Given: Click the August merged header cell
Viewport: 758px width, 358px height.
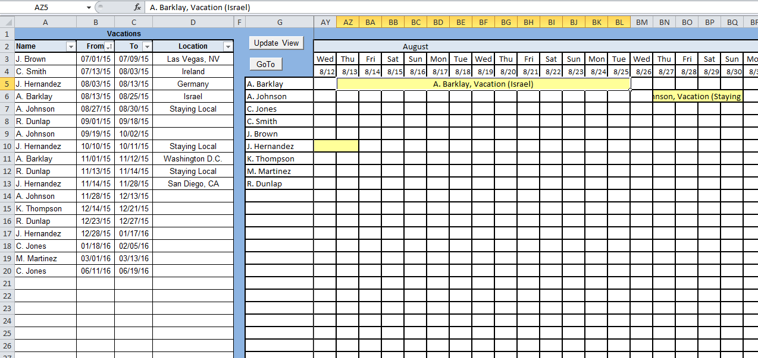Looking at the screenshot, I should (415, 46).
